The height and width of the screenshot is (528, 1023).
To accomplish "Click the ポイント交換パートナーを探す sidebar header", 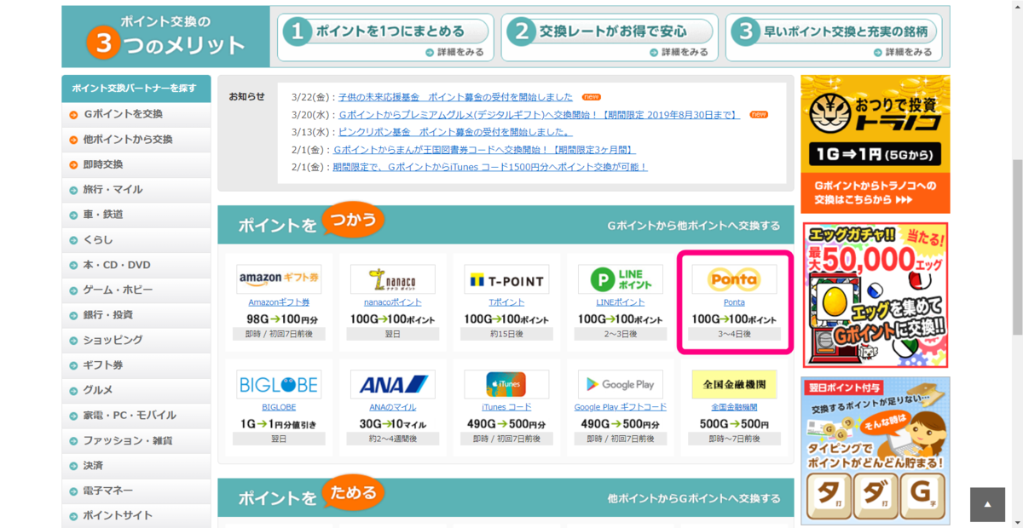I will (136, 88).
